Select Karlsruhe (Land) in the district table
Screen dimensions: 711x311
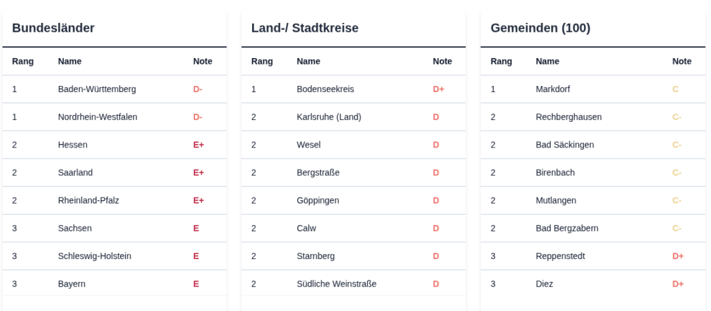click(x=328, y=117)
